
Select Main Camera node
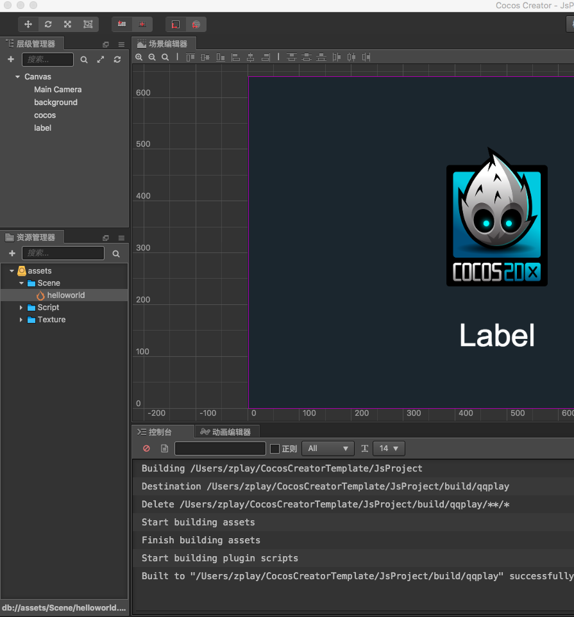(58, 90)
